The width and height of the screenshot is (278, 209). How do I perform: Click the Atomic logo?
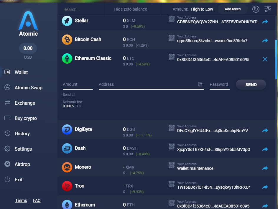pyautogui.click(x=28, y=24)
